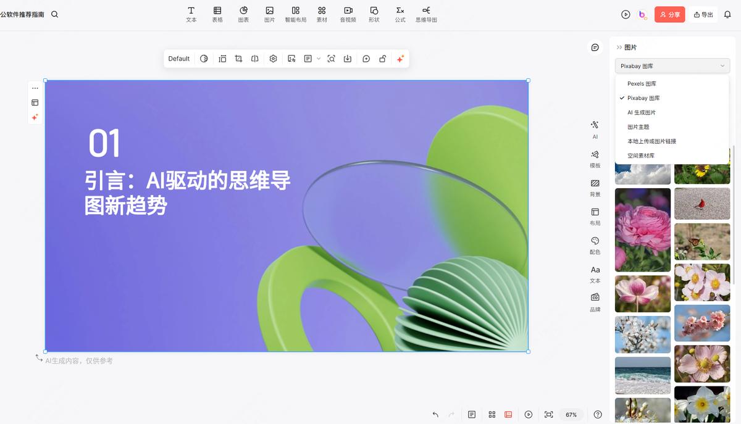The width and height of the screenshot is (741, 424).
Task: Insert text using the 文本 tool
Action: (191, 14)
